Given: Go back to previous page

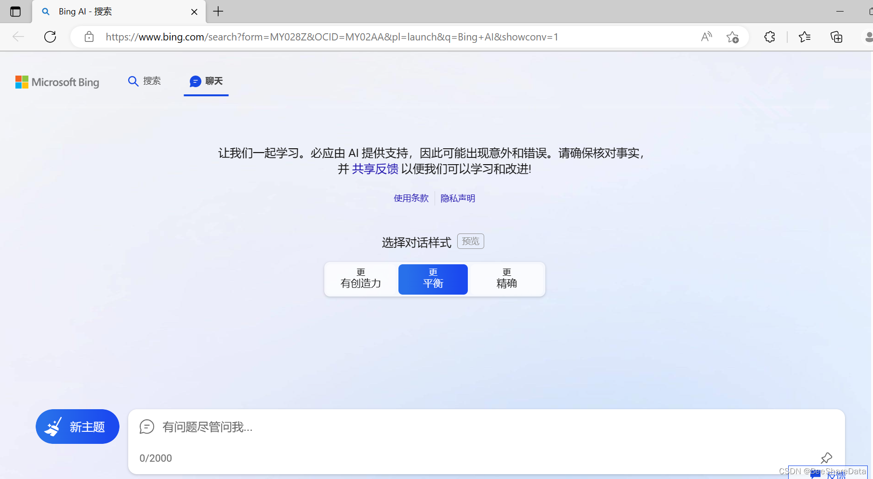Looking at the screenshot, I should tap(18, 37).
